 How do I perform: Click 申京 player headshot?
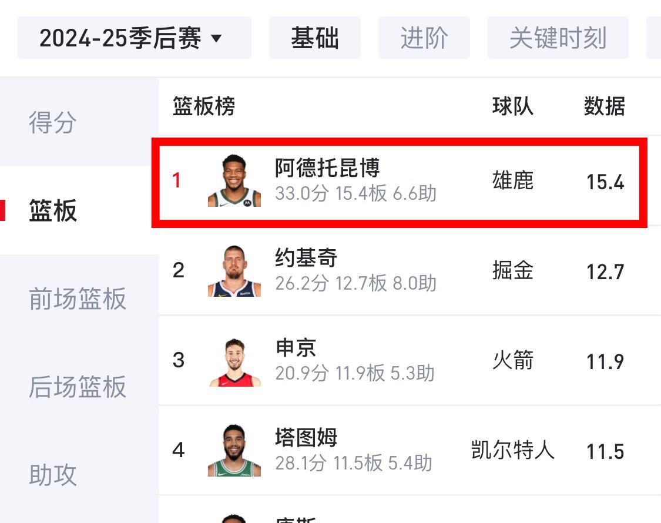click(x=234, y=361)
